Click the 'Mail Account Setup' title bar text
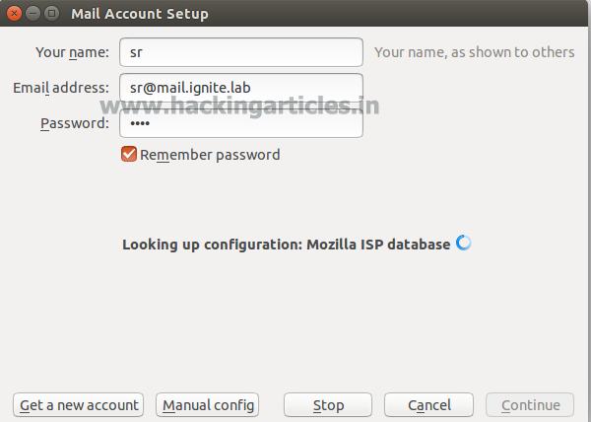The image size is (591, 422). point(139,15)
